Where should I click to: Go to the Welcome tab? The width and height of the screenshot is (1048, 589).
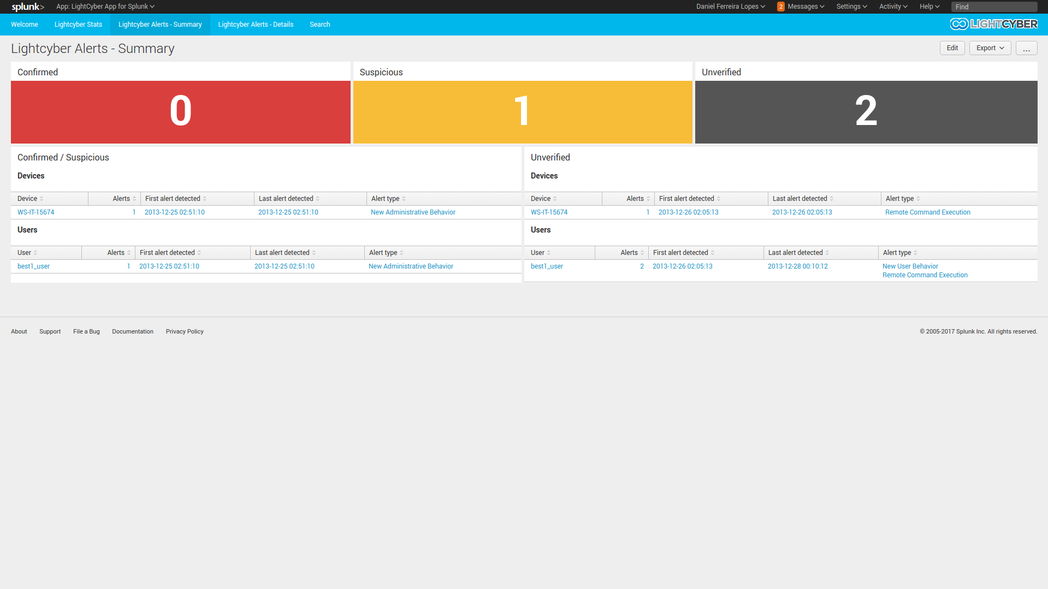coord(25,25)
